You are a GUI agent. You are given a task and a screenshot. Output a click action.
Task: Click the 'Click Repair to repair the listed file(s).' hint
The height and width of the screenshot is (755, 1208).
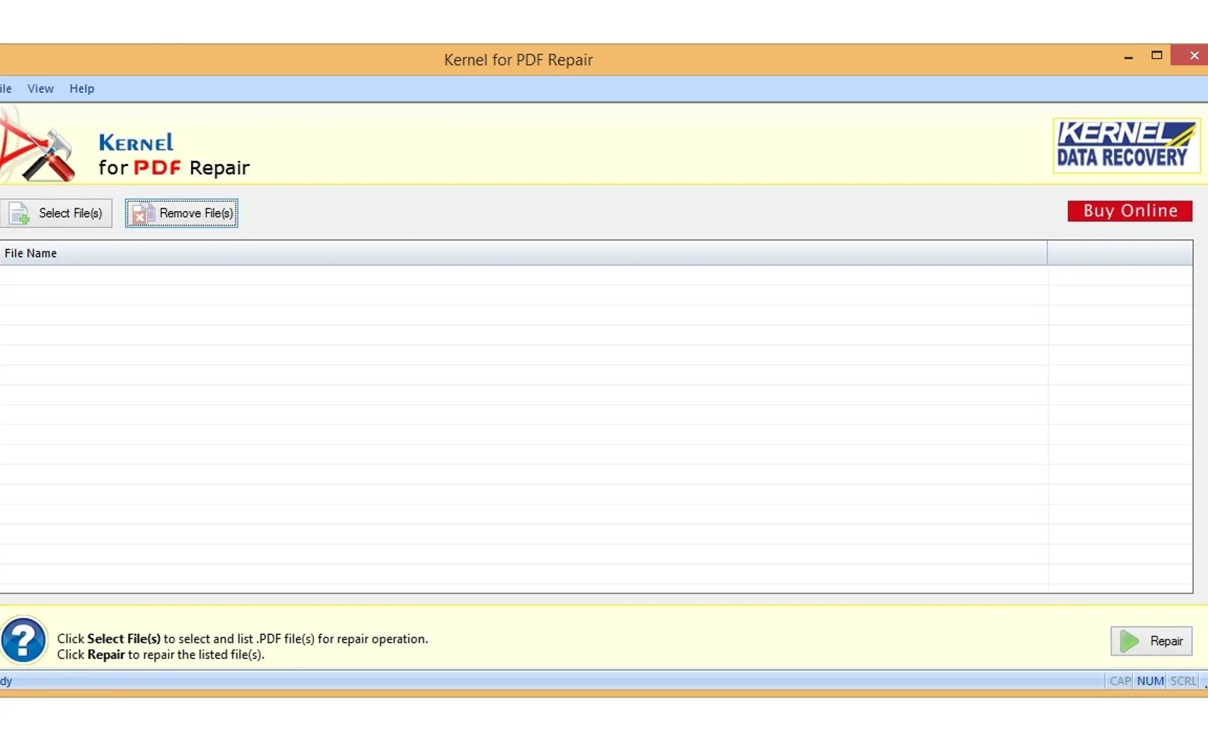pyautogui.click(x=161, y=655)
